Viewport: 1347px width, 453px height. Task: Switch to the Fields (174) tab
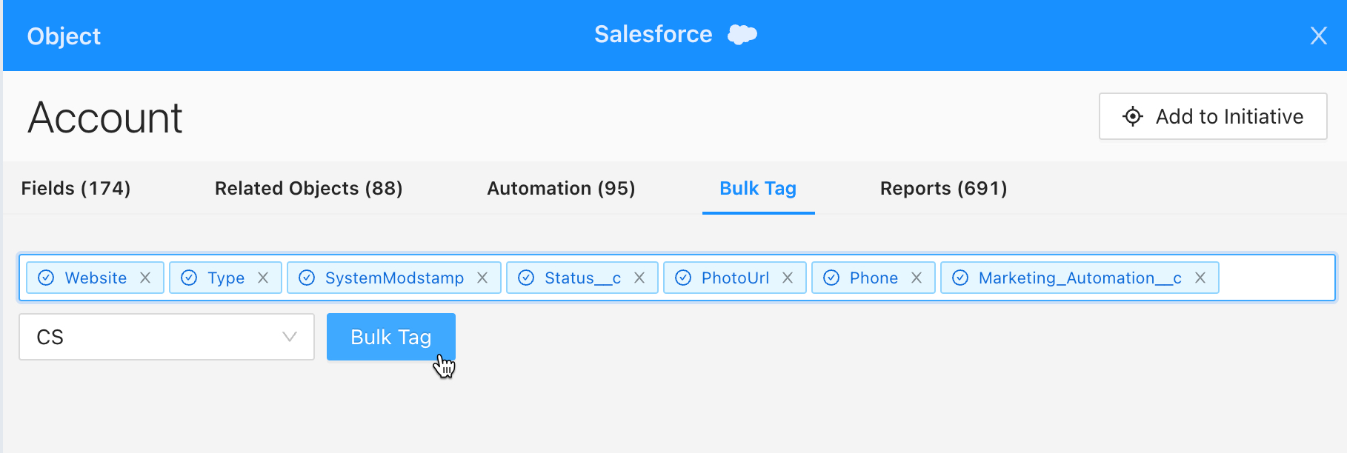(76, 188)
